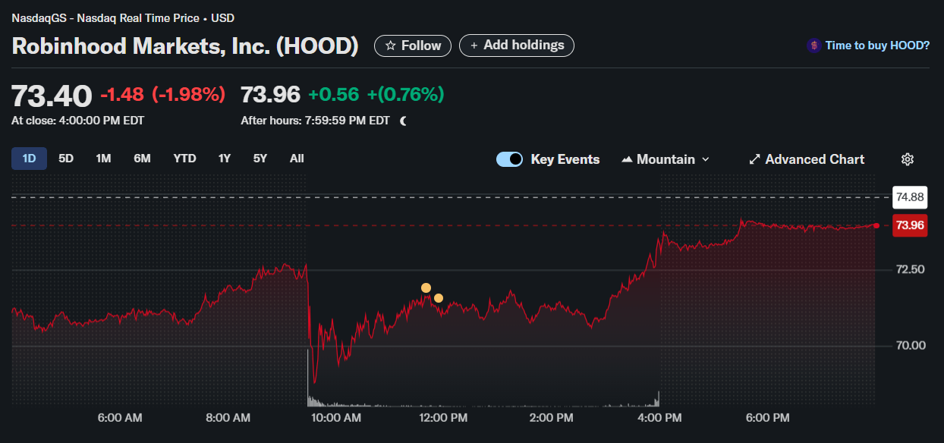Select the 5Y range tab

pyautogui.click(x=260, y=159)
